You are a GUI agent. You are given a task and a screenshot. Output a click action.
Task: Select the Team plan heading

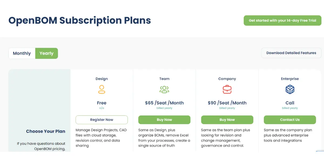coord(164,79)
